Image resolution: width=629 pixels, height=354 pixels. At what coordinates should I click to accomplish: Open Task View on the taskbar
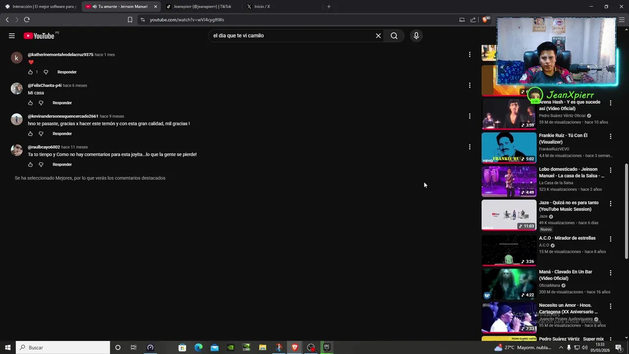[x=134, y=348]
